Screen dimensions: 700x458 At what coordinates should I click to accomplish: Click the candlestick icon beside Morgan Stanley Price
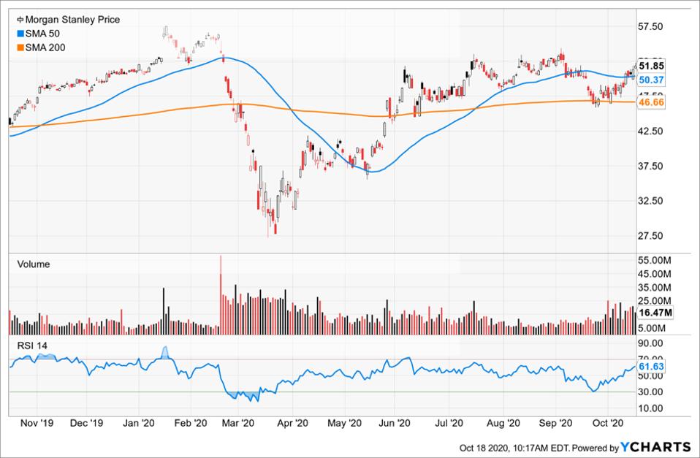(20, 20)
